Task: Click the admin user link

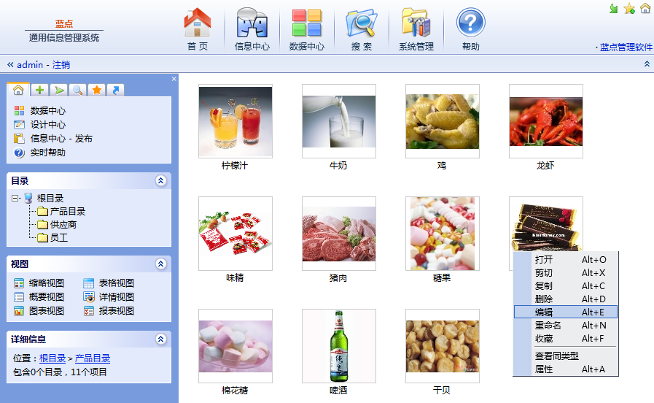Action: pyautogui.click(x=30, y=65)
